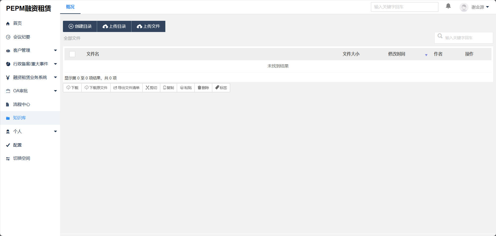Image resolution: width=496 pixels, height=236 pixels.
Task: Click the 删除 trash toolbar button
Action: click(203, 88)
